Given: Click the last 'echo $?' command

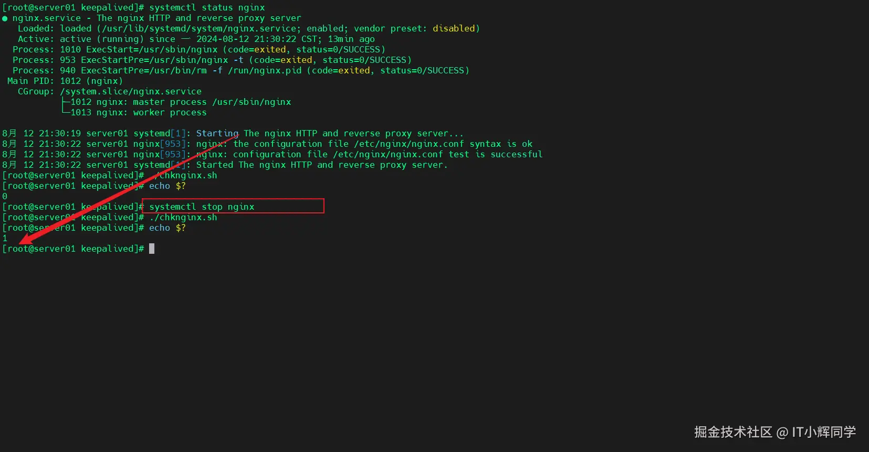Looking at the screenshot, I should (167, 228).
